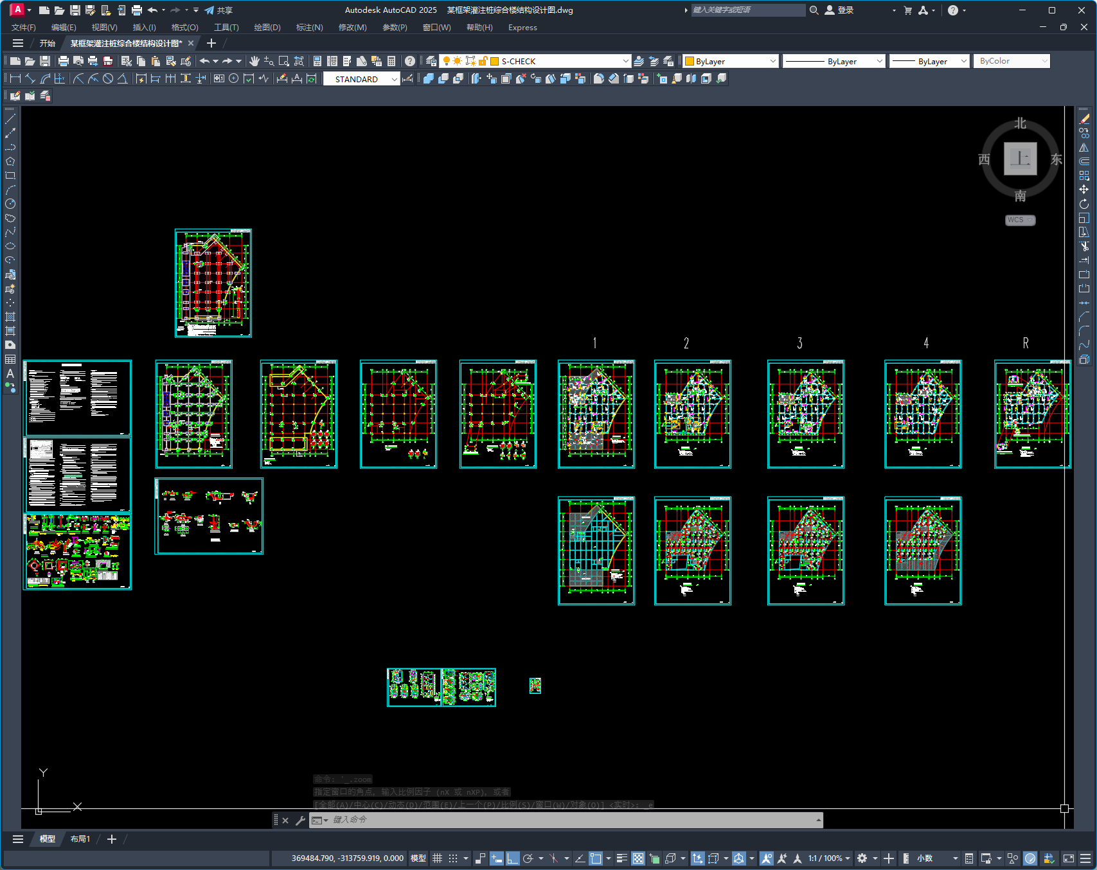Open the Quick Calculator icon
Image resolution: width=1097 pixels, height=870 pixels.
391,61
